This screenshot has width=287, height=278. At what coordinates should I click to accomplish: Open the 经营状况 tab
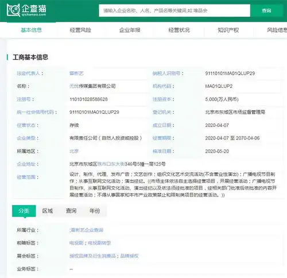coord(179,30)
